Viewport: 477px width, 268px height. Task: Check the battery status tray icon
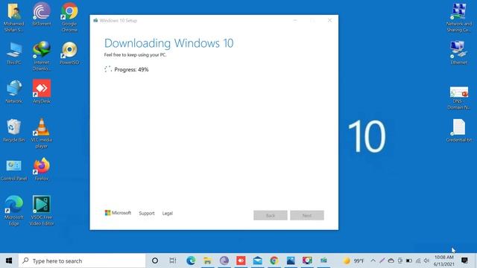click(409, 261)
